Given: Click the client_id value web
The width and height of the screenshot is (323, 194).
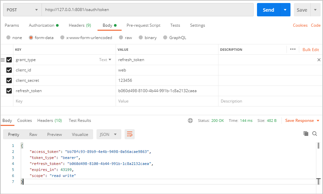Looking at the screenshot, I should pos(122,70).
